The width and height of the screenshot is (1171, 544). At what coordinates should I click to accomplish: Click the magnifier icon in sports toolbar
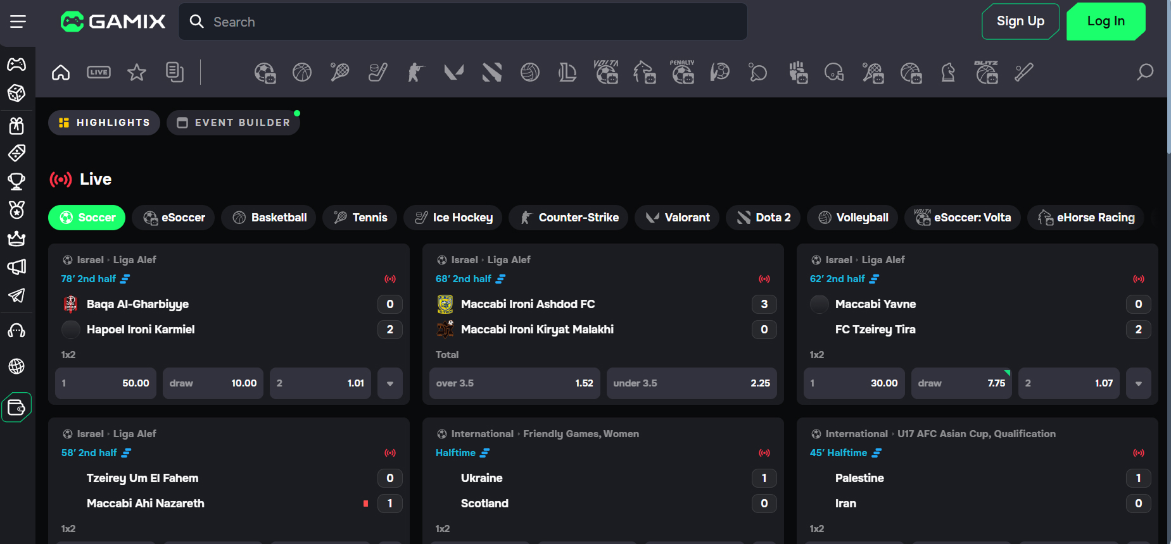(1144, 72)
